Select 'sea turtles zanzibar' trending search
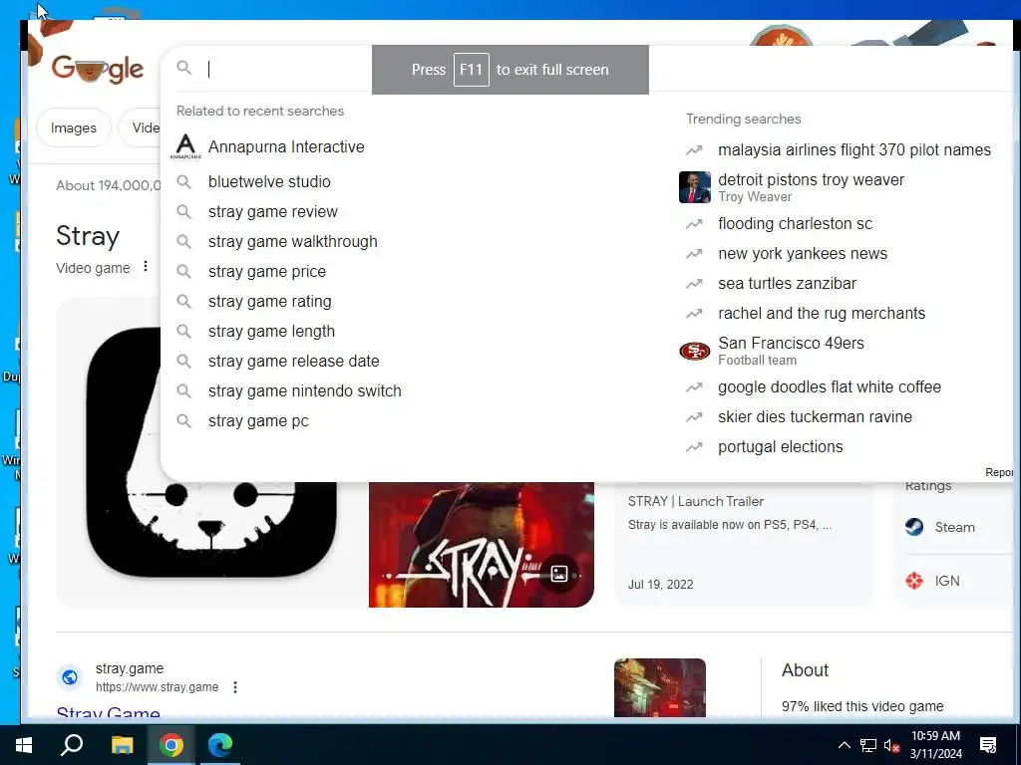The width and height of the screenshot is (1021, 765). point(787,284)
